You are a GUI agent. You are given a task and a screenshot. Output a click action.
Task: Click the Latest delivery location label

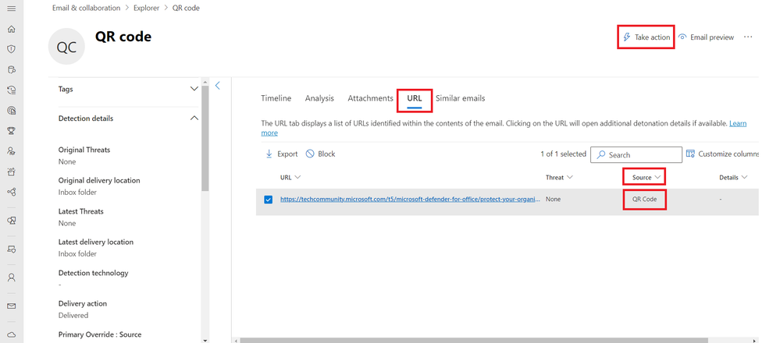pyautogui.click(x=96, y=242)
